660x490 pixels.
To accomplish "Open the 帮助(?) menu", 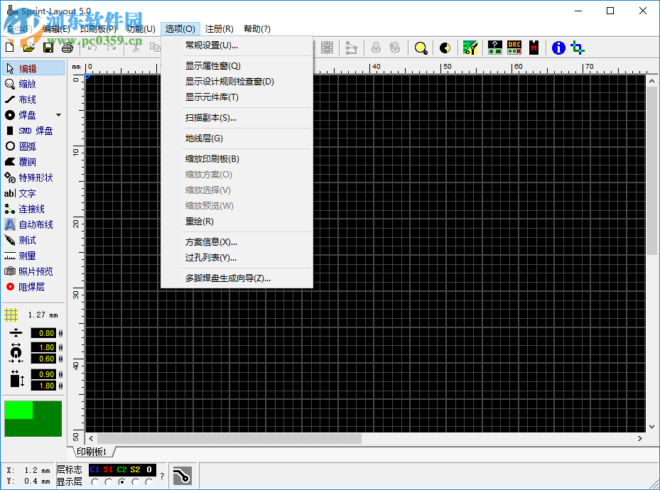I will click(257, 29).
